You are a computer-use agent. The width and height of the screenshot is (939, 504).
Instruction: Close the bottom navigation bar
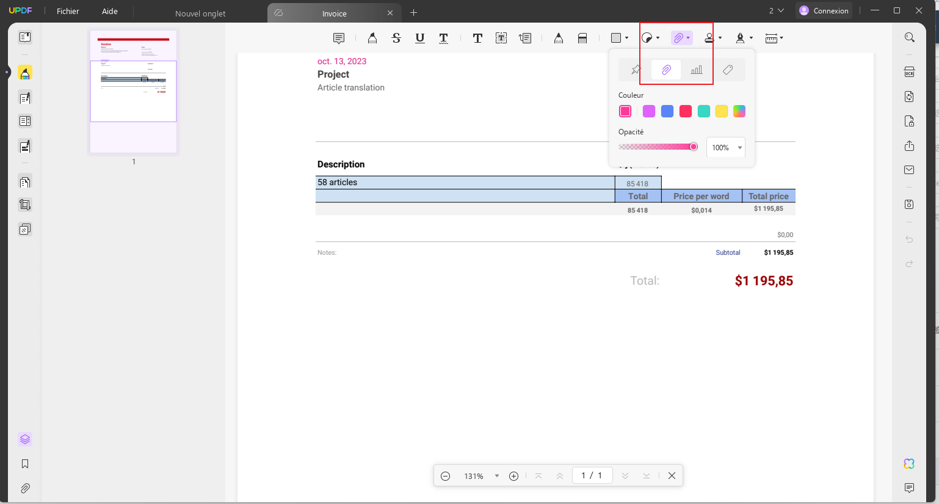[x=672, y=475]
